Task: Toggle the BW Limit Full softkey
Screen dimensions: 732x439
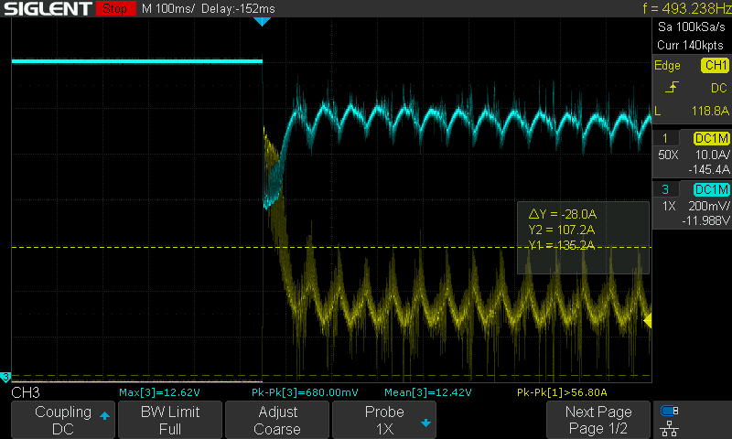Action: pyautogui.click(x=170, y=420)
